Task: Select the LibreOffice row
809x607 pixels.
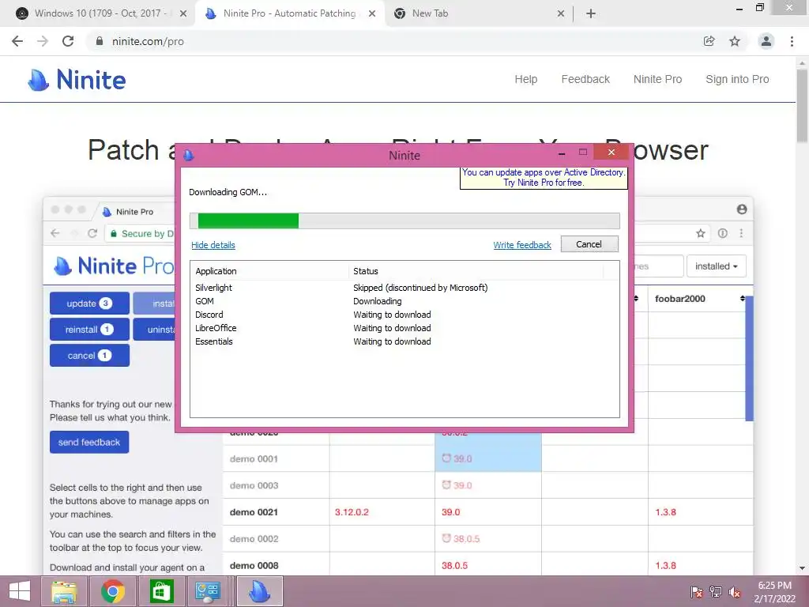Action: click(404, 328)
